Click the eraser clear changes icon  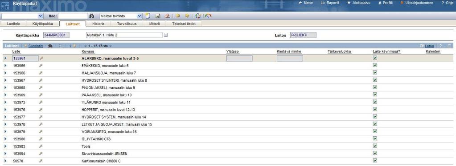click(167, 16)
